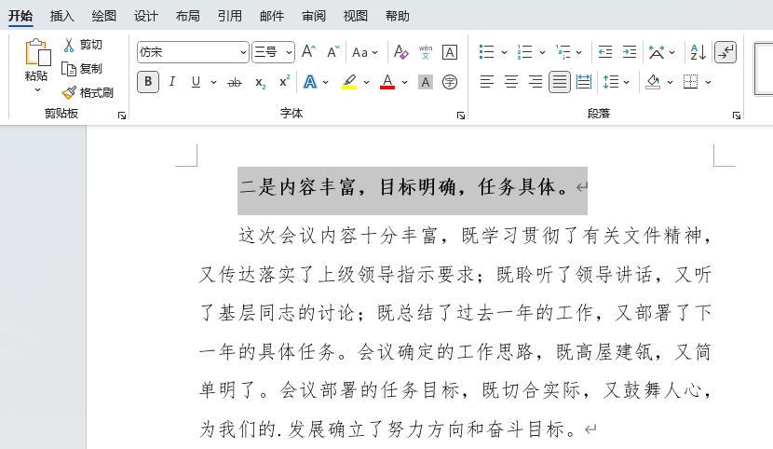Apply yellow text highlight color
Screen dimensions: 773x449
point(349,82)
